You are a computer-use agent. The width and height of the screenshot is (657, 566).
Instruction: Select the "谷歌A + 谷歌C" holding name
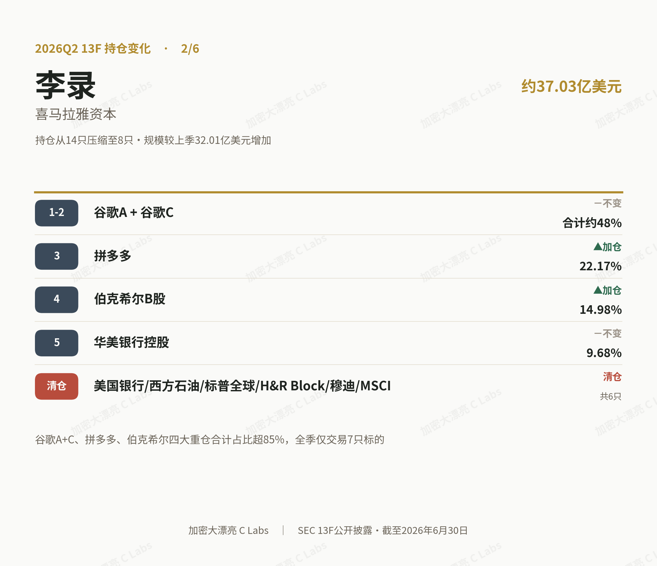click(x=134, y=212)
